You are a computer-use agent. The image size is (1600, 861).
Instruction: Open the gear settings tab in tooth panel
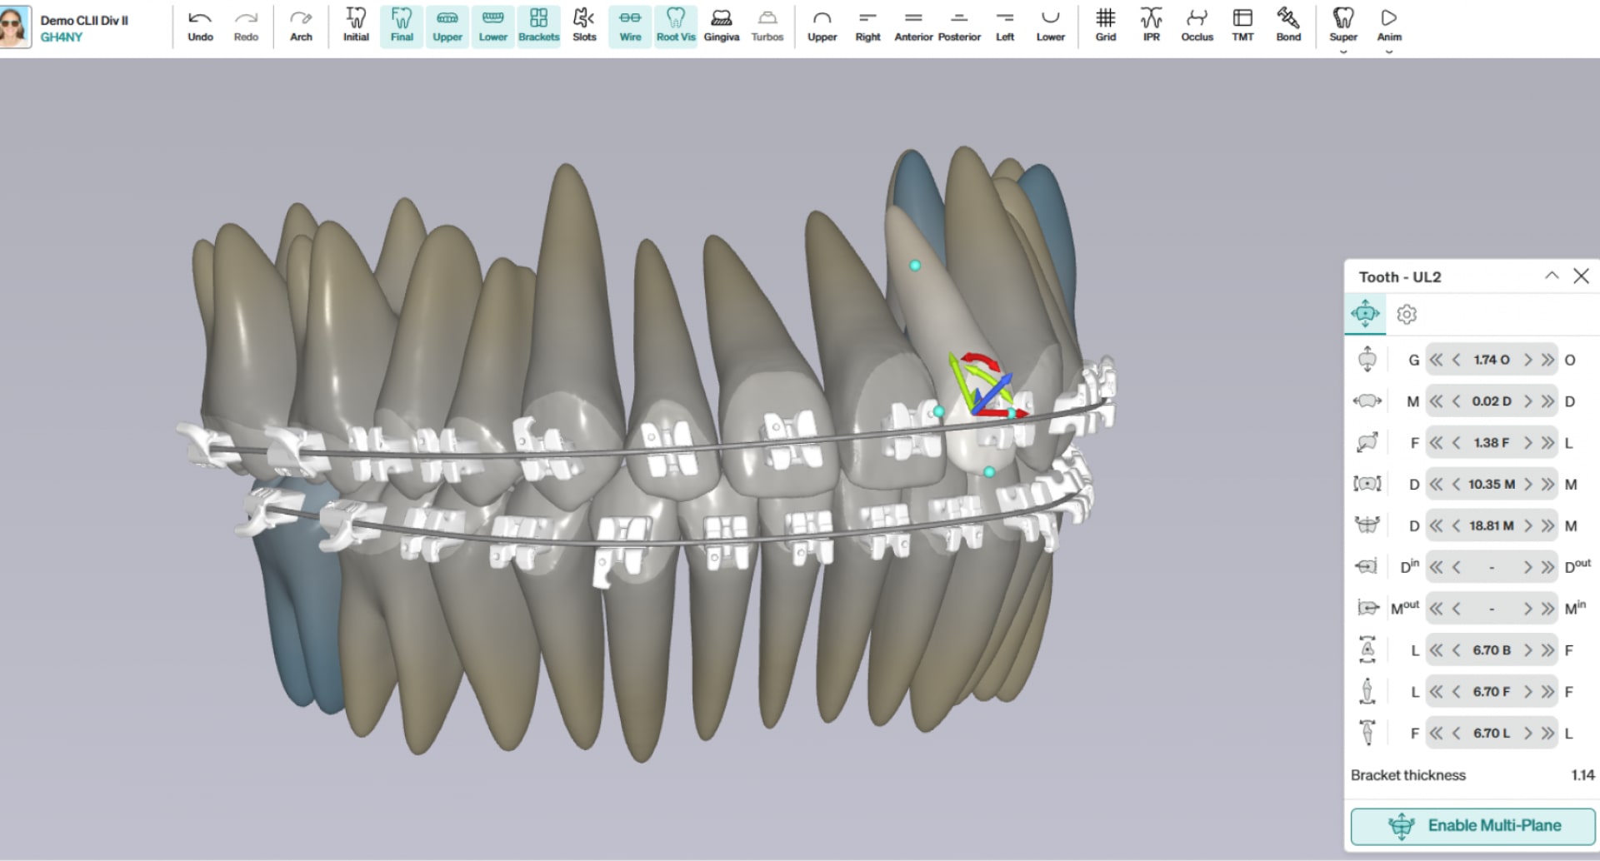pos(1407,315)
